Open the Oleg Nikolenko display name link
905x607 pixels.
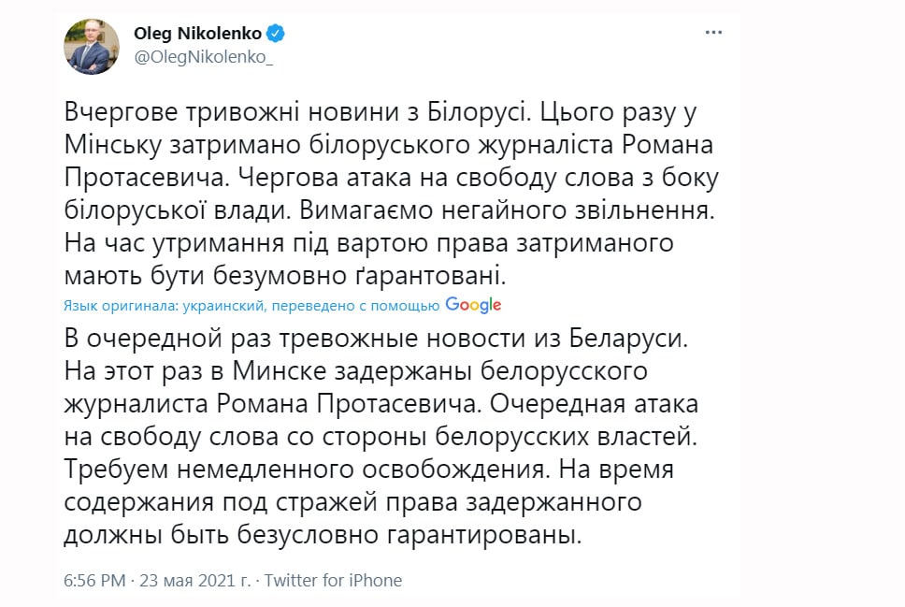[x=197, y=35]
